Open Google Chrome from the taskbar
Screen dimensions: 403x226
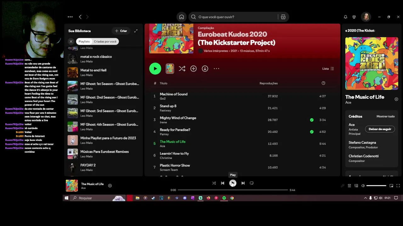(x=232, y=198)
